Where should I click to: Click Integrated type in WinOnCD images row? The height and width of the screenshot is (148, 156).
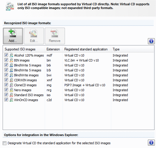point(120,100)
